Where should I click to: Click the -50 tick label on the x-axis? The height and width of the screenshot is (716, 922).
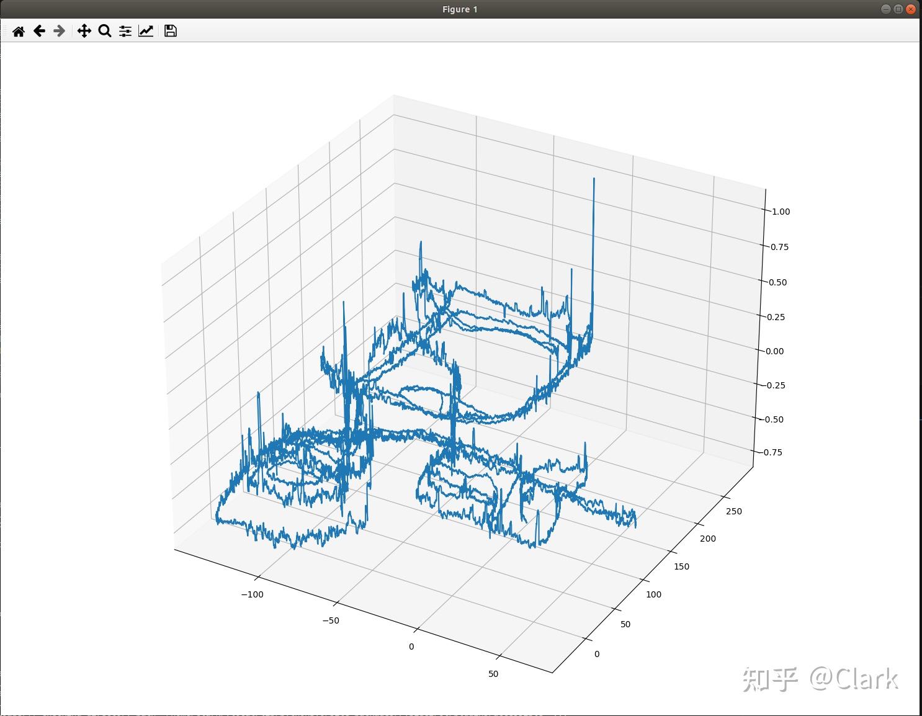tap(331, 620)
